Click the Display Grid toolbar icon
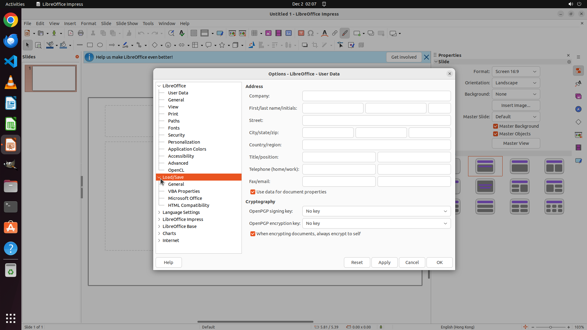 (194, 33)
